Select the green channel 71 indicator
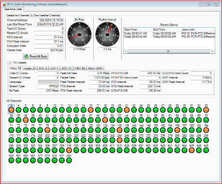 coord(11,130)
